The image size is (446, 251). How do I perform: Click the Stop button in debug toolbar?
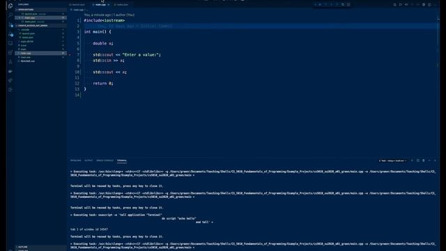pyautogui.click(x=348, y=5)
